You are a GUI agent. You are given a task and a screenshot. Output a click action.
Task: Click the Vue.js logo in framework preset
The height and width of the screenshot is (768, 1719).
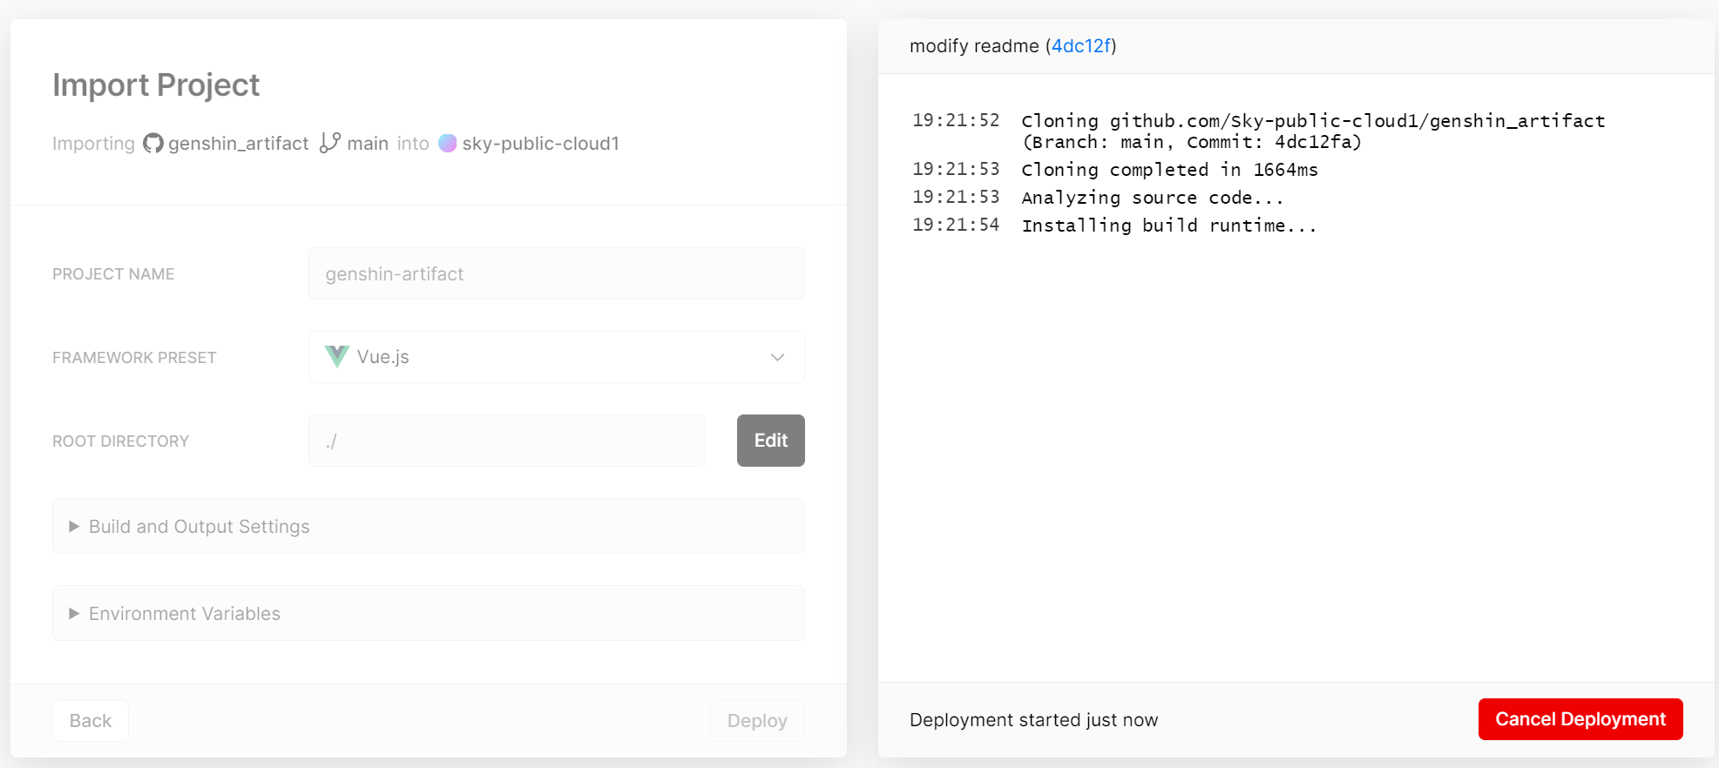pos(337,356)
